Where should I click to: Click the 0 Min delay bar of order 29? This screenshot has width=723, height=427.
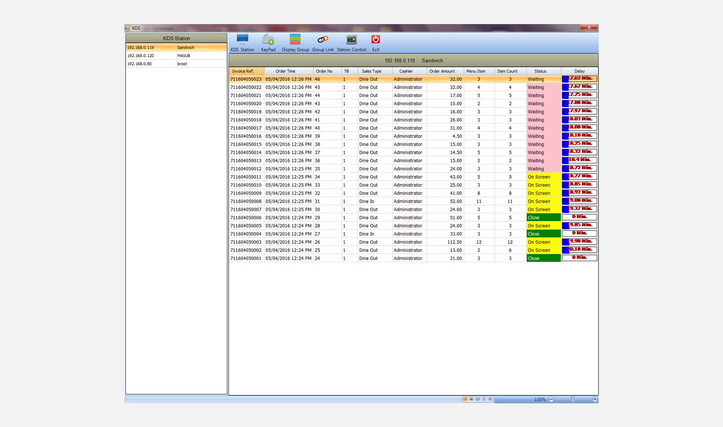[x=579, y=217]
